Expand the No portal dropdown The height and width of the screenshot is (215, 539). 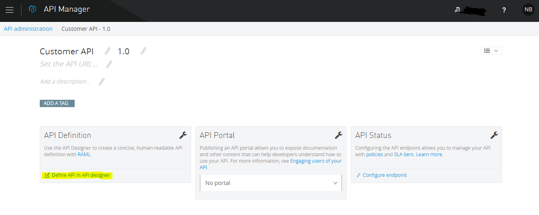coord(271,183)
